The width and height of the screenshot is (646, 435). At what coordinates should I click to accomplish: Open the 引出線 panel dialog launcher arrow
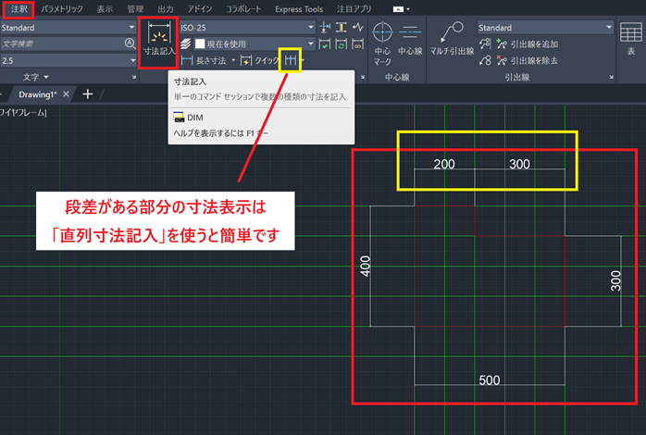coord(611,77)
